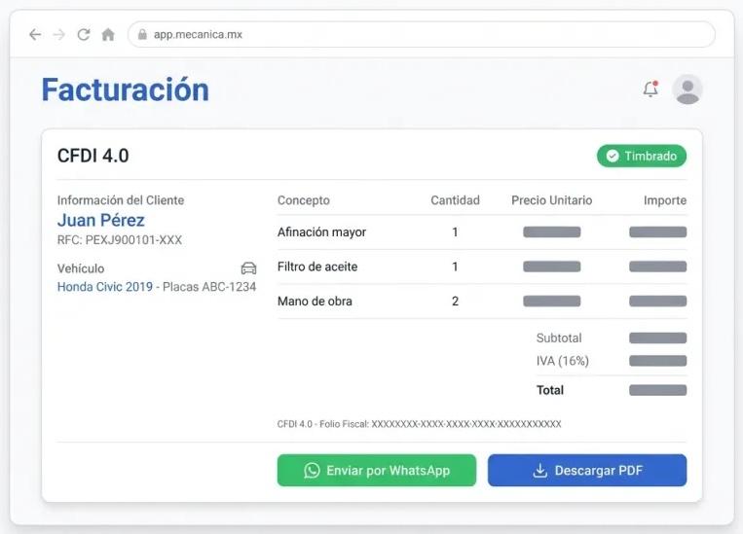Open the Honda Civic 2019 vehicle link
The width and height of the screenshot is (743, 534).
pyautogui.click(x=105, y=286)
